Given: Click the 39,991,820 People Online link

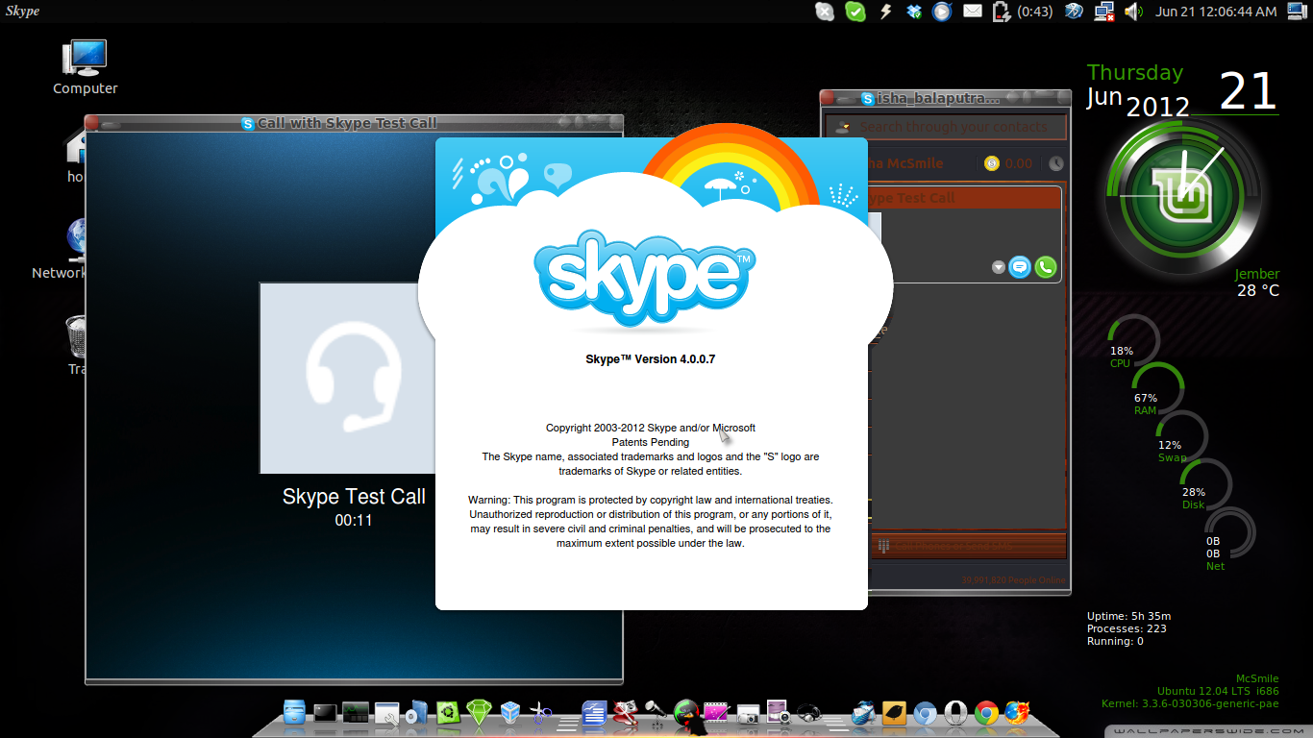Looking at the screenshot, I should 1013,580.
